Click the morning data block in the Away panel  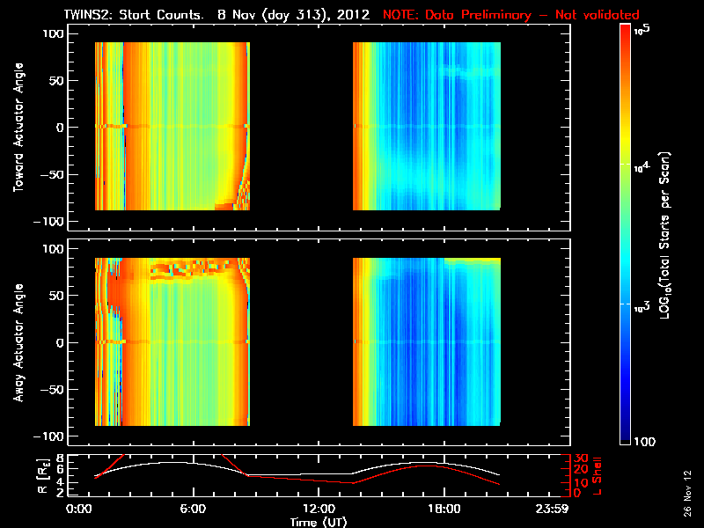tap(172, 341)
